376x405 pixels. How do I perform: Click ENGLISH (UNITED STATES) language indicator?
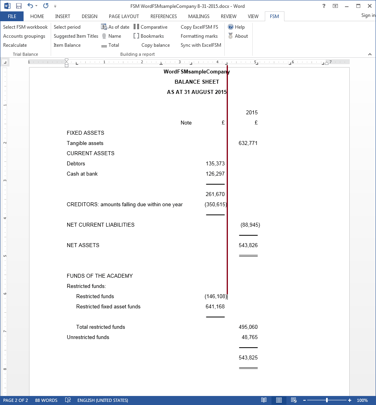pyautogui.click(x=103, y=400)
